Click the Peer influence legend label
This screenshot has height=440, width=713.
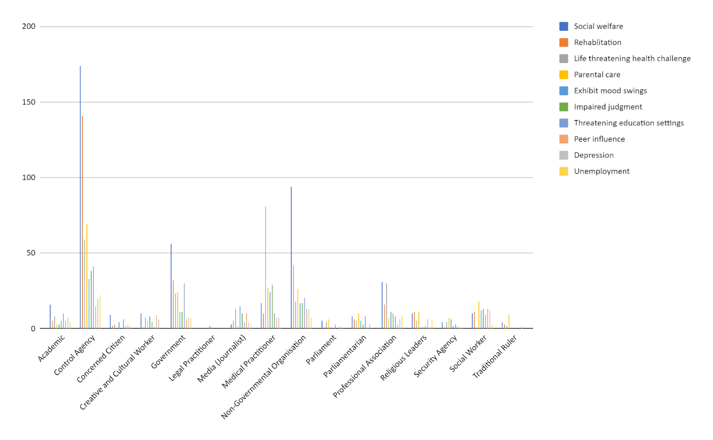click(x=599, y=139)
